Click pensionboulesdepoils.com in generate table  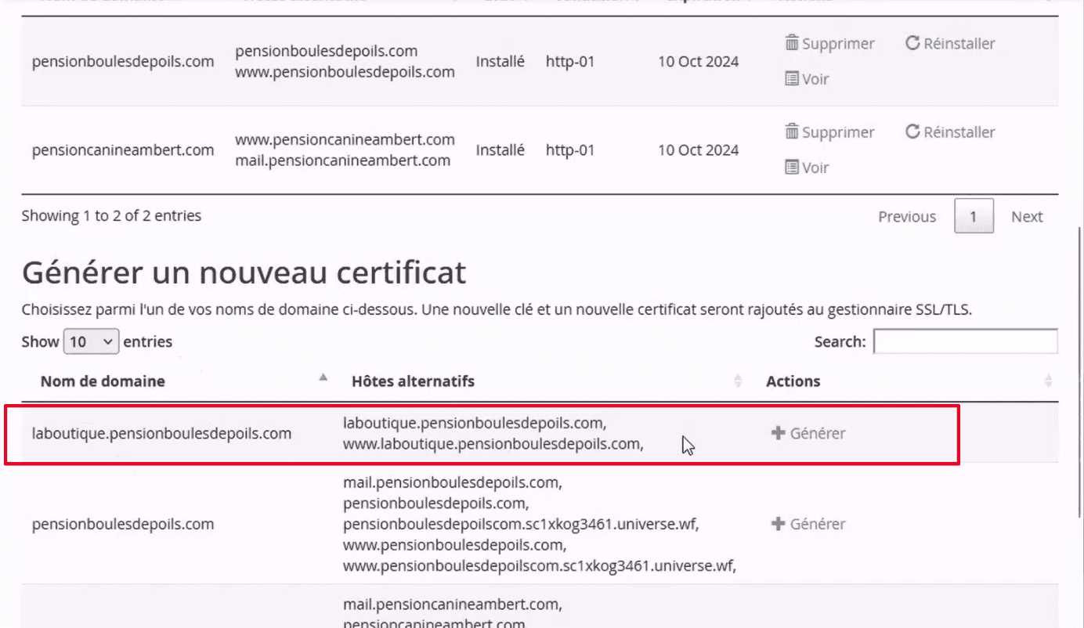123,524
